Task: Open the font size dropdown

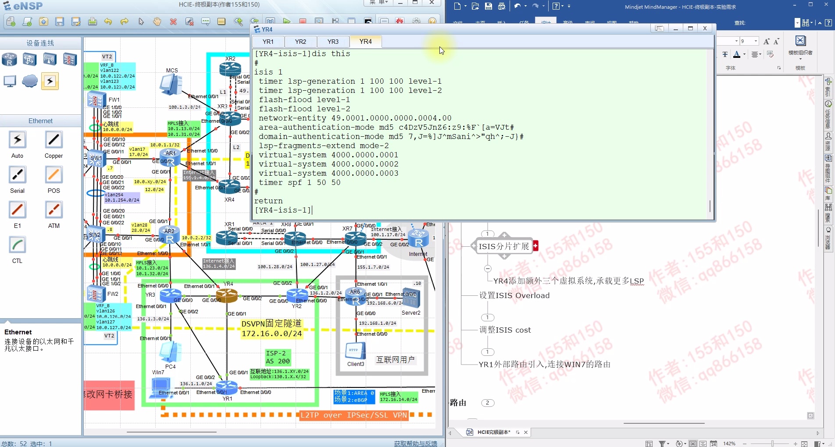Action: coord(756,41)
